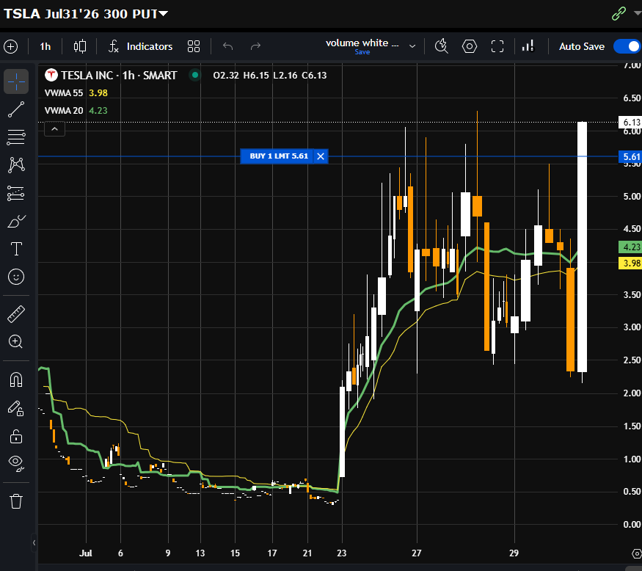The width and height of the screenshot is (642, 571).
Task: Click the green chain link icon
Action: 619,13
